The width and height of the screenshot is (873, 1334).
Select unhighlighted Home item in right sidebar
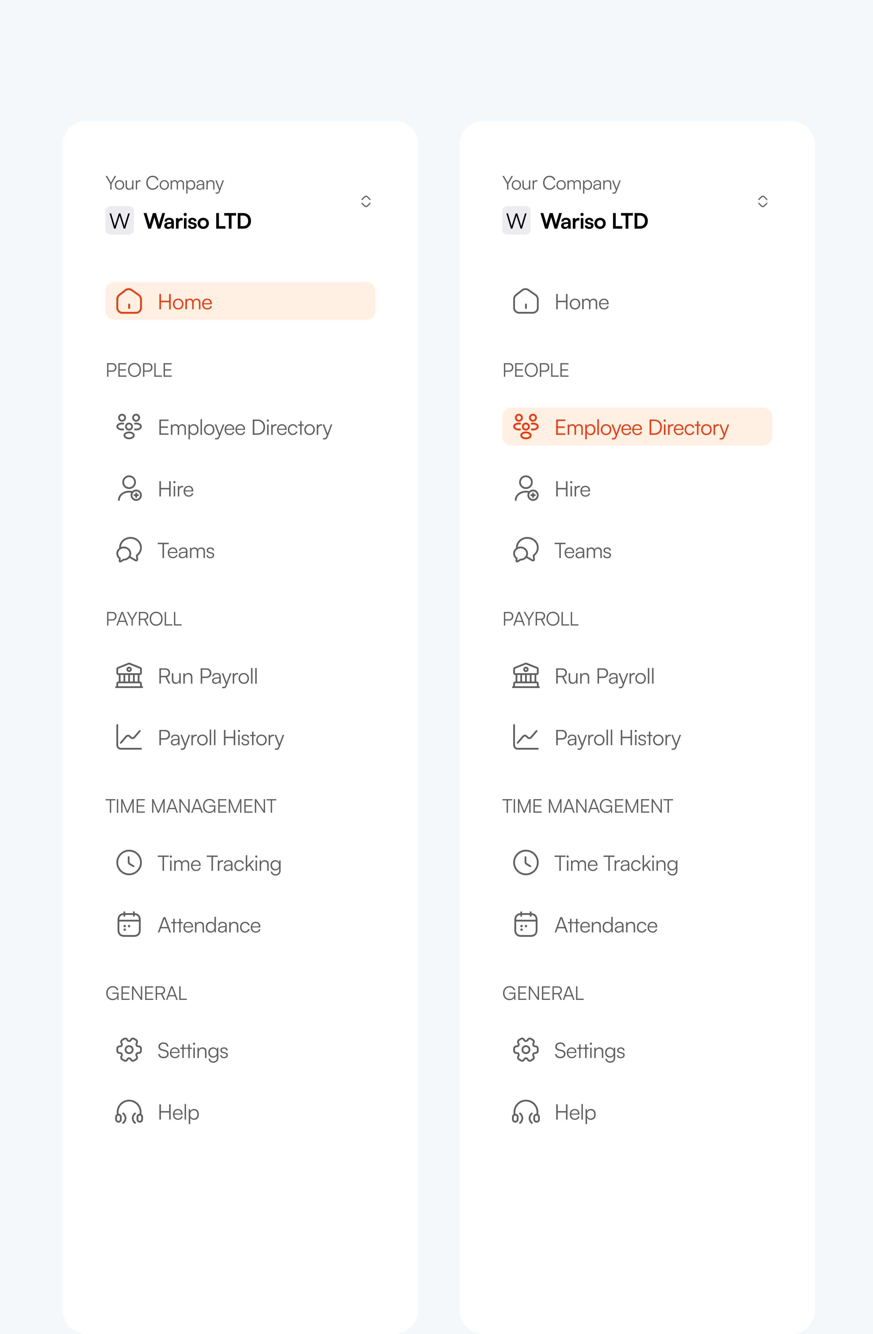tap(637, 302)
